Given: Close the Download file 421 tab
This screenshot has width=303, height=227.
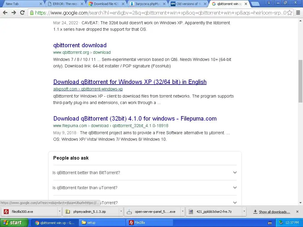Looking at the screenshot, I should pyautogui.click(x=123, y=4).
